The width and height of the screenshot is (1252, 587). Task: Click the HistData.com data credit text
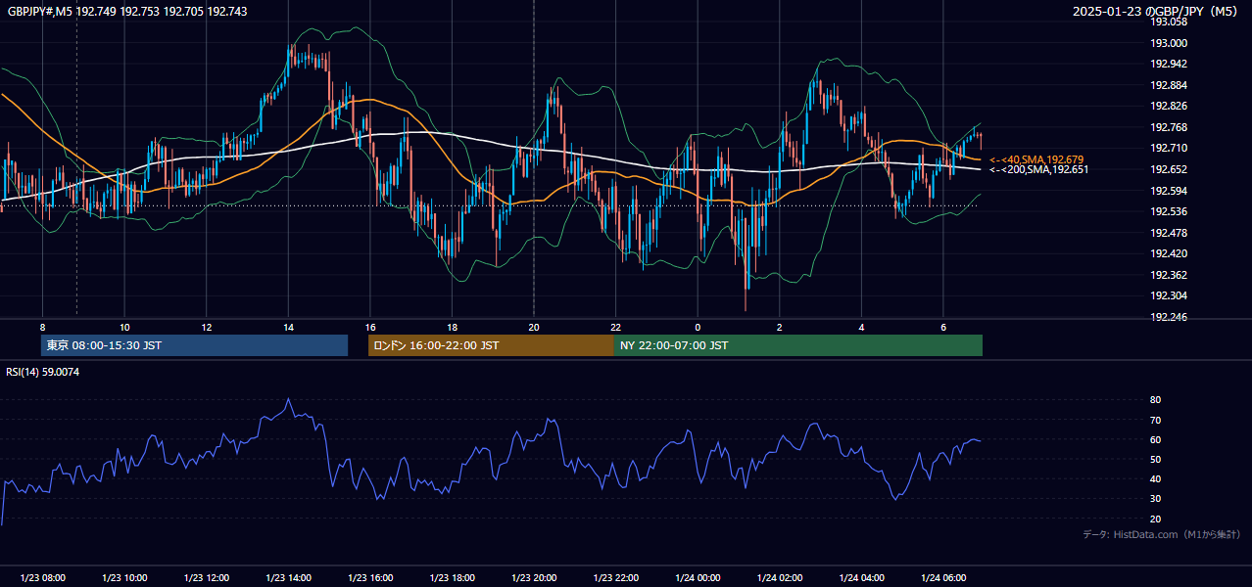pos(1161,534)
